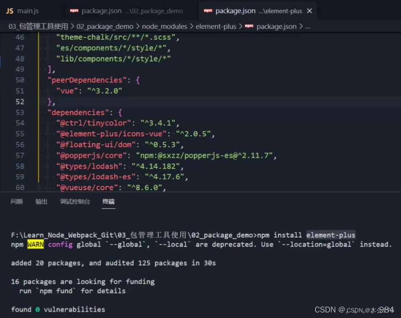Click the "added 20 packages" terminal line

pos(113,263)
